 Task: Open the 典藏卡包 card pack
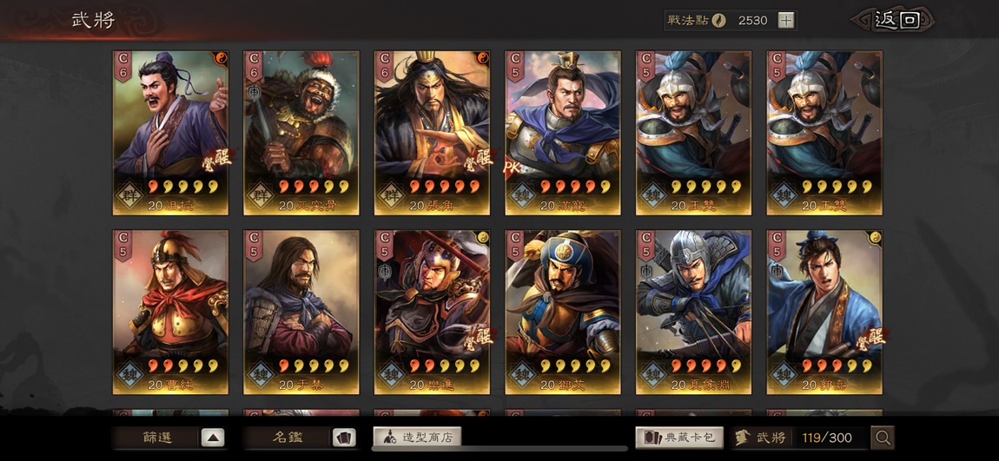679,438
